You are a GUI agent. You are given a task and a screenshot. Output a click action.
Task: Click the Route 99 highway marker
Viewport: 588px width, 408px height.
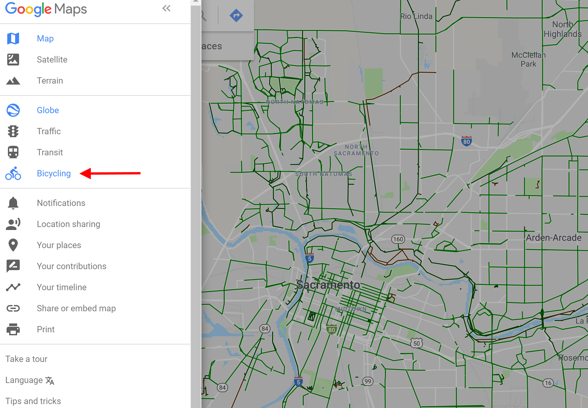(368, 381)
